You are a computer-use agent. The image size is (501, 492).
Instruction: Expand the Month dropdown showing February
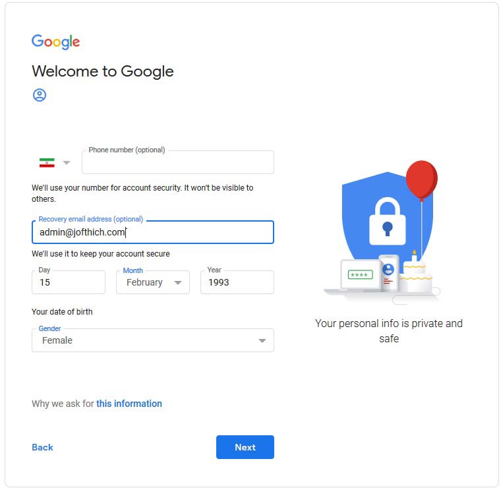coord(153,282)
